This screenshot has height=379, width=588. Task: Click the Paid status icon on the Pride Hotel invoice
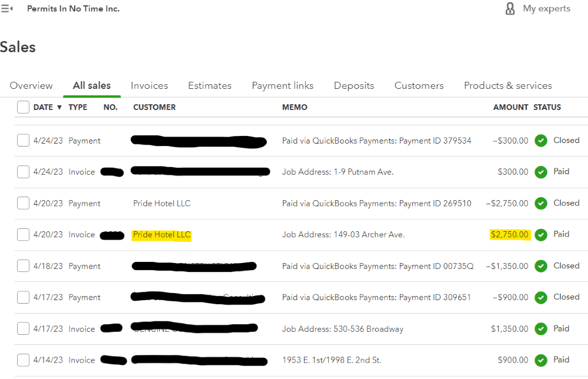click(x=541, y=234)
